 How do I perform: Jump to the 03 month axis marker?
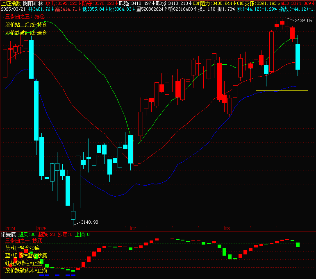click(x=226, y=228)
